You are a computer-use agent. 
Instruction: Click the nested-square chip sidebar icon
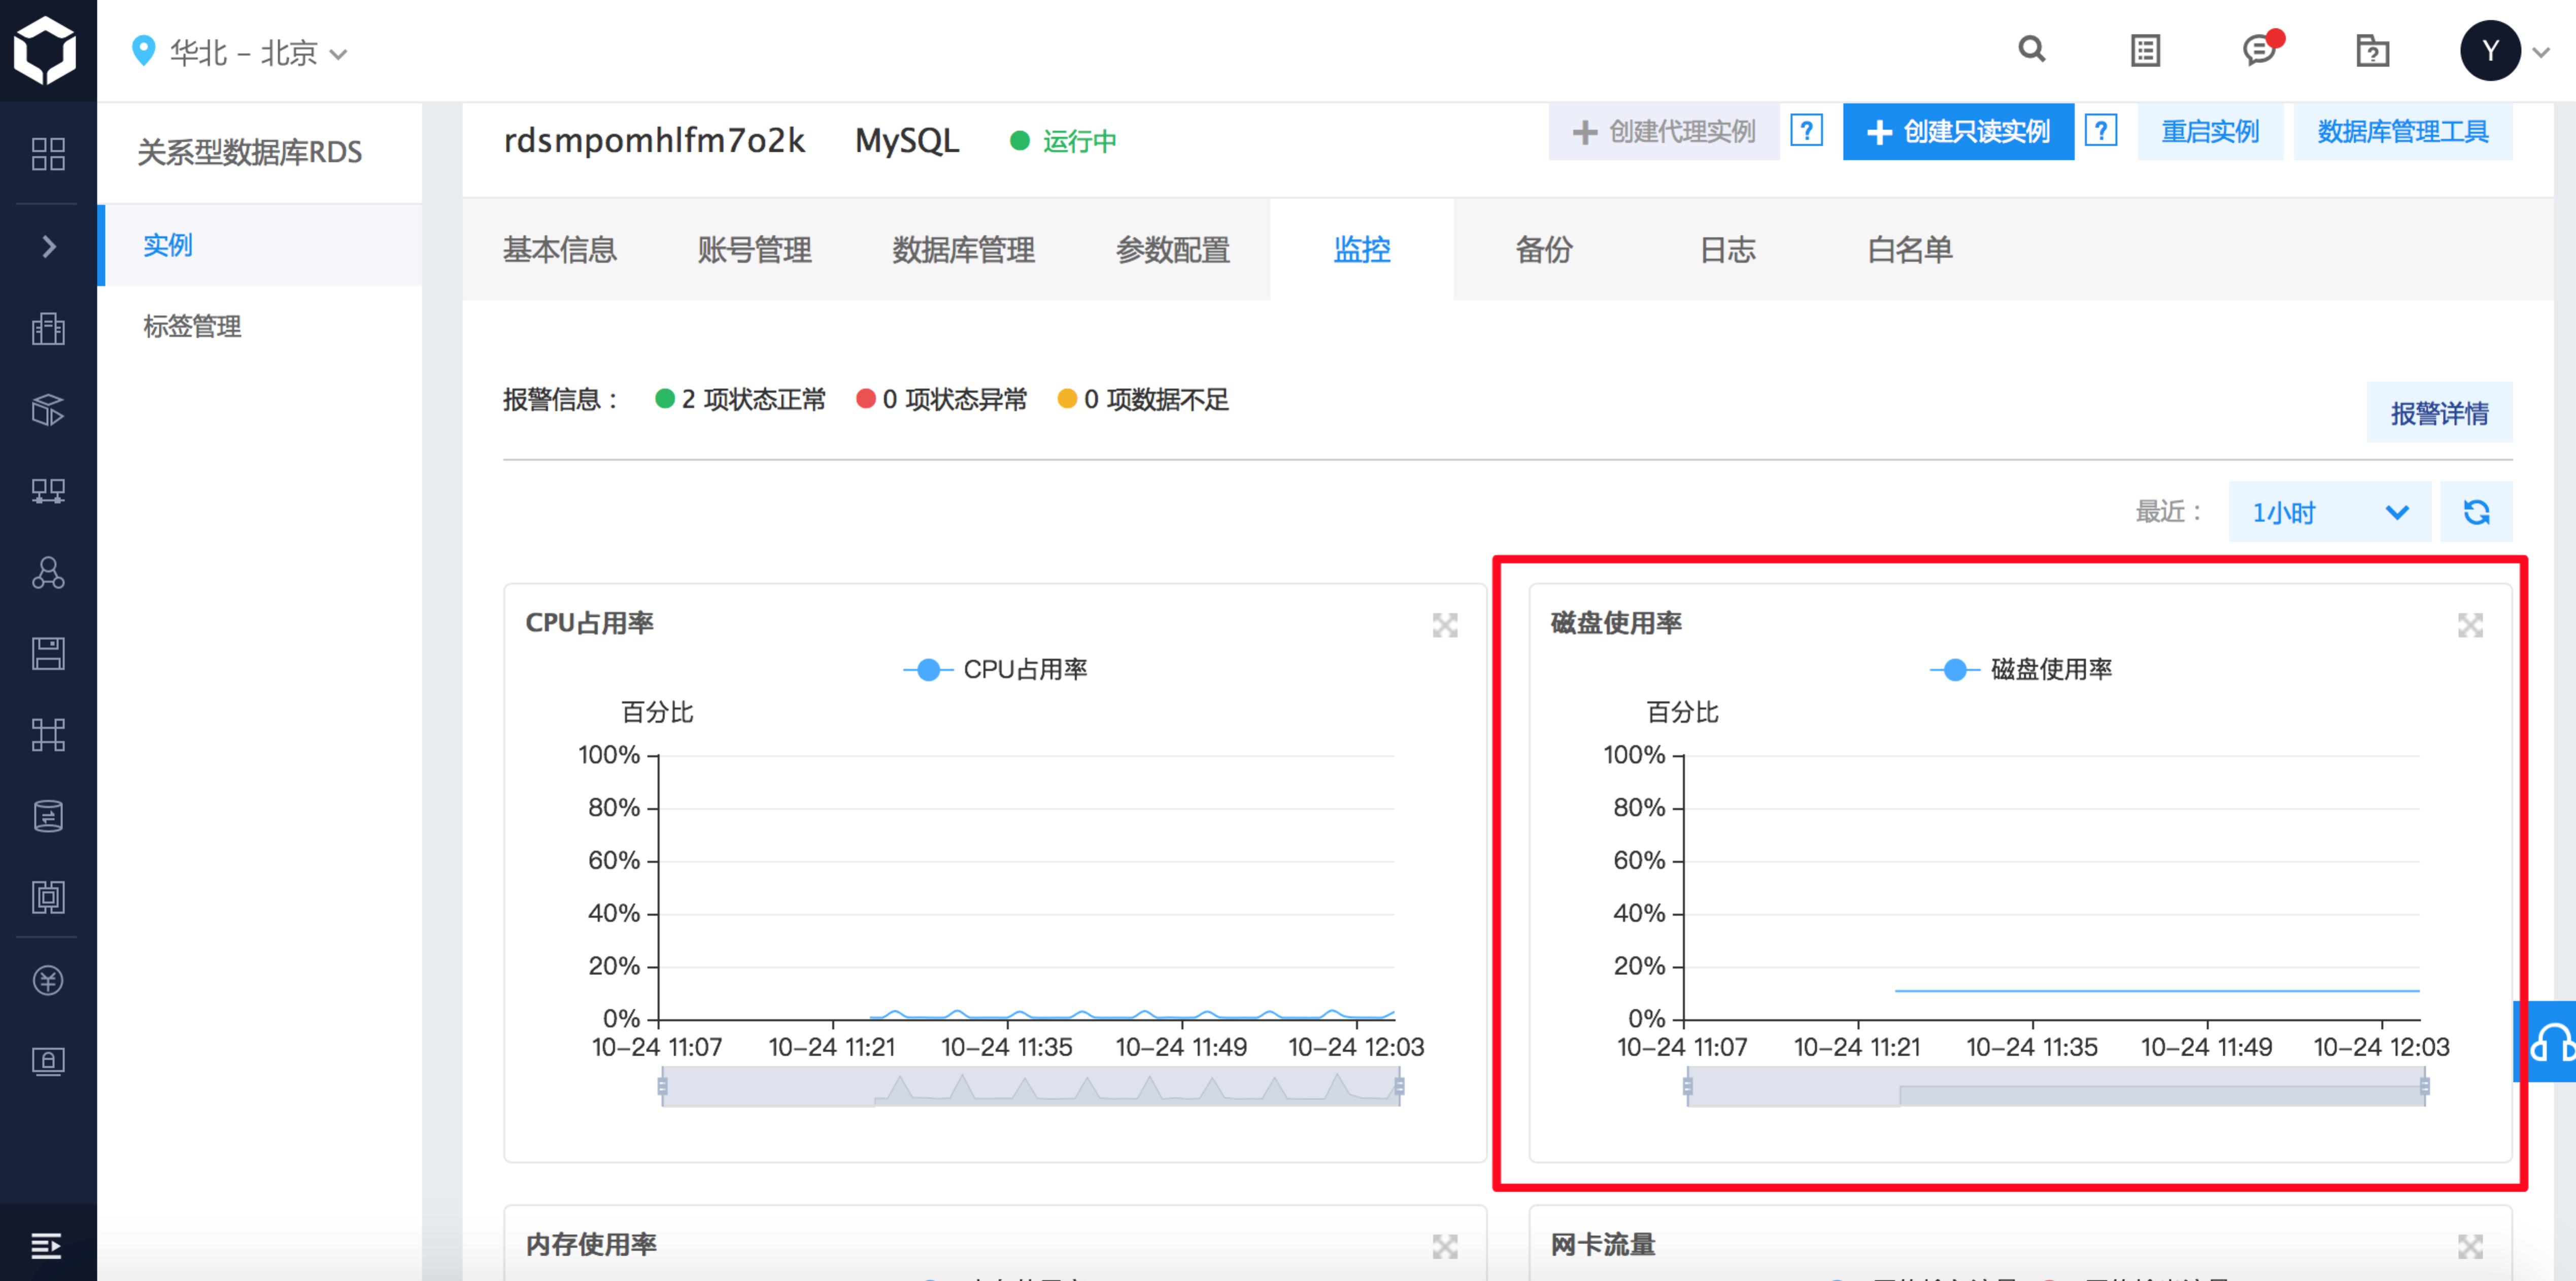(x=48, y=897)
